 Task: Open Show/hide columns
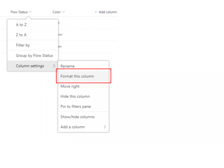tap(78, 117)
